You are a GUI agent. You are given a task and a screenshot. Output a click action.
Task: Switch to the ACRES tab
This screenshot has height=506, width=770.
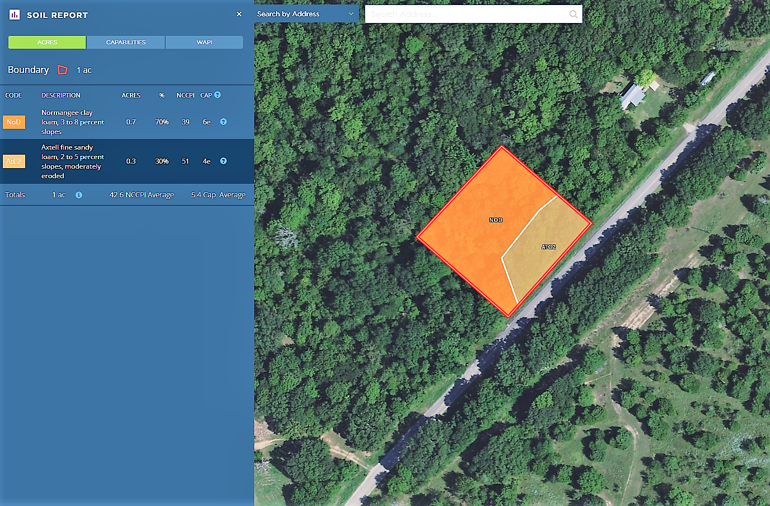pos(47,43)
